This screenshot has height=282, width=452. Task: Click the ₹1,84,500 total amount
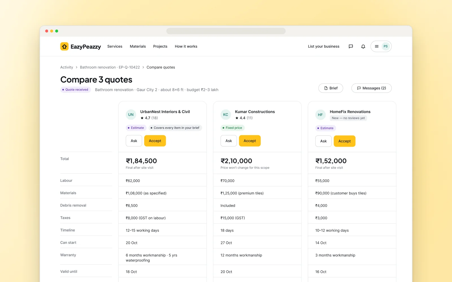(x=141, y=161)
